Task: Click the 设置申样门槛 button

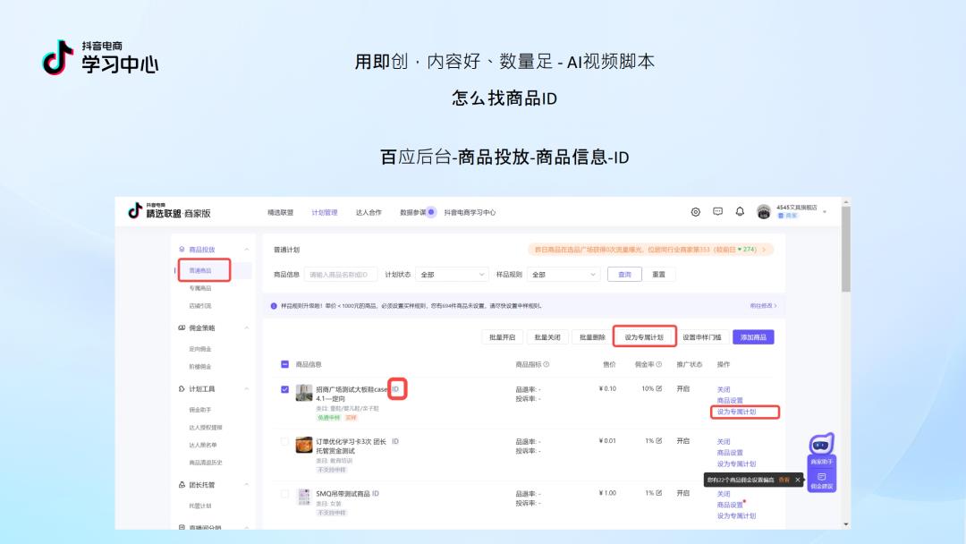Action: (x=702, y=337)
